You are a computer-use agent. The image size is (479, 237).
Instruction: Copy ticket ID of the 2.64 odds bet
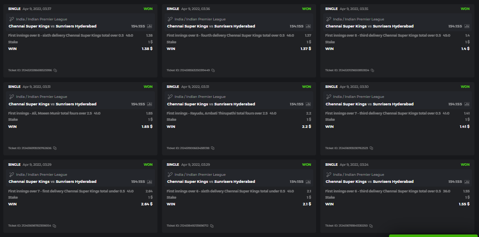[x=54, y=226]
